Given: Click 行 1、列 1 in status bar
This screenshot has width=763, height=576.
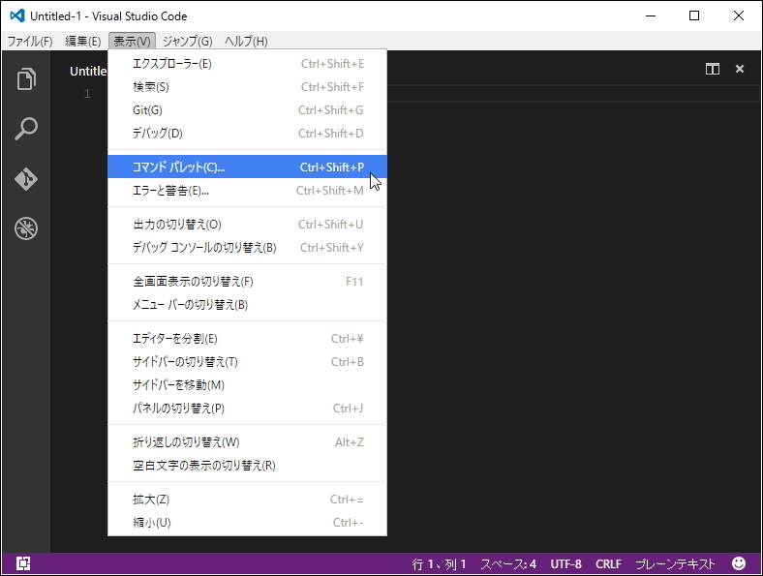Looking at the screenshot, I should [439, 563].
